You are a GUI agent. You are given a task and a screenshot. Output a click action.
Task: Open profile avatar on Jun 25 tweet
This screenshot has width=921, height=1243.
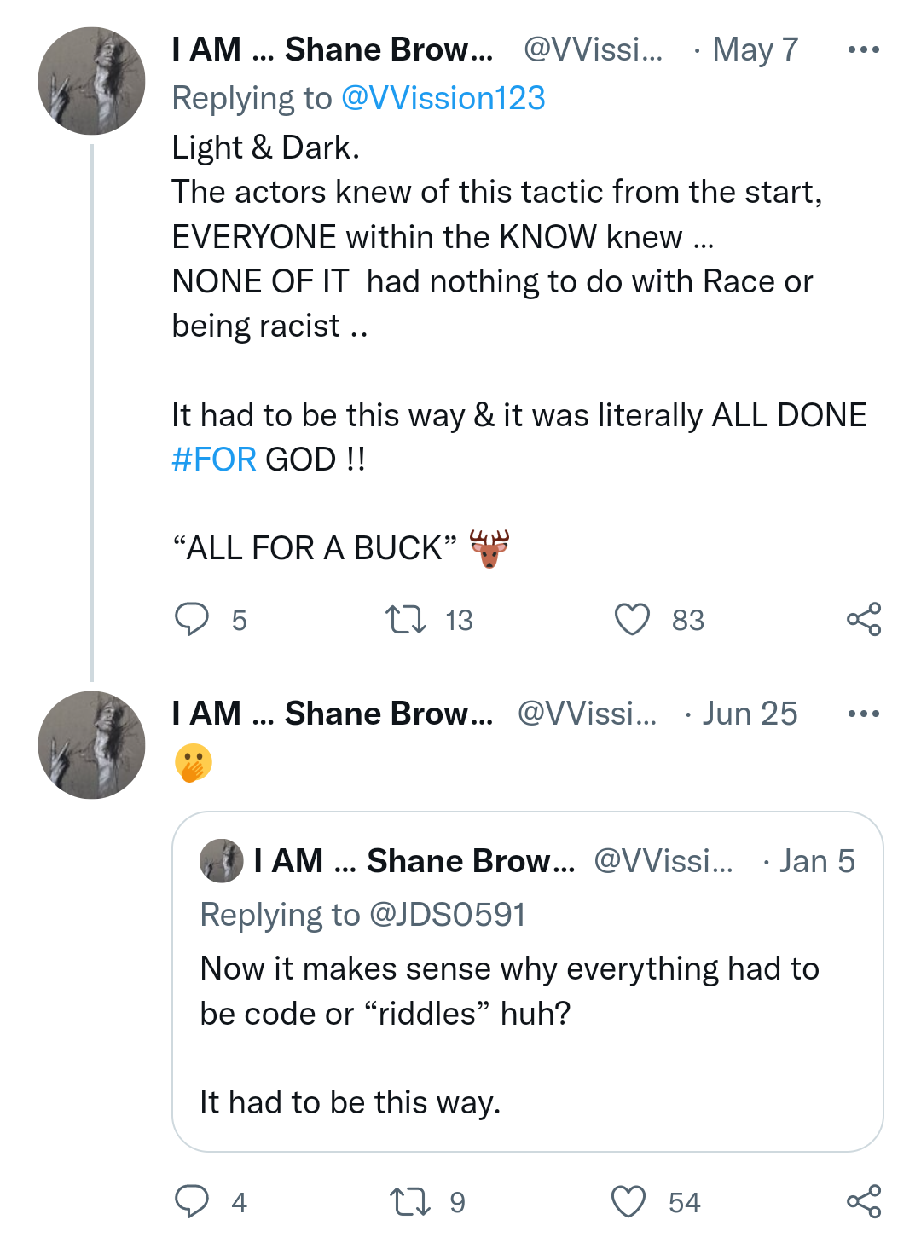click(92, 745)
